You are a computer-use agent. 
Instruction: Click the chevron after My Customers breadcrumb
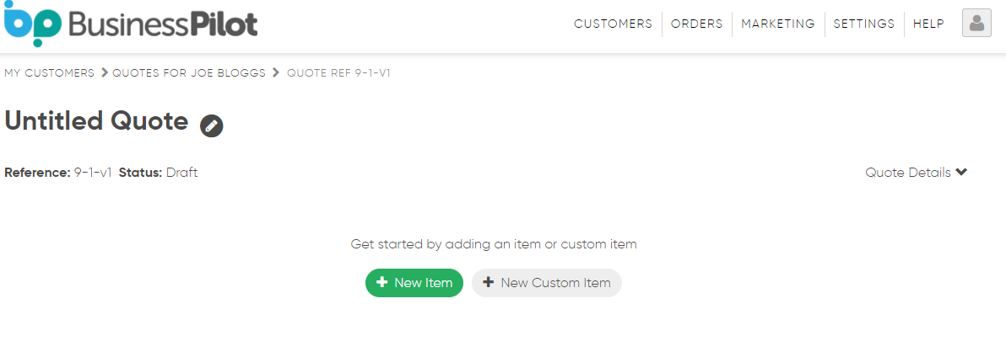(105, 73)
